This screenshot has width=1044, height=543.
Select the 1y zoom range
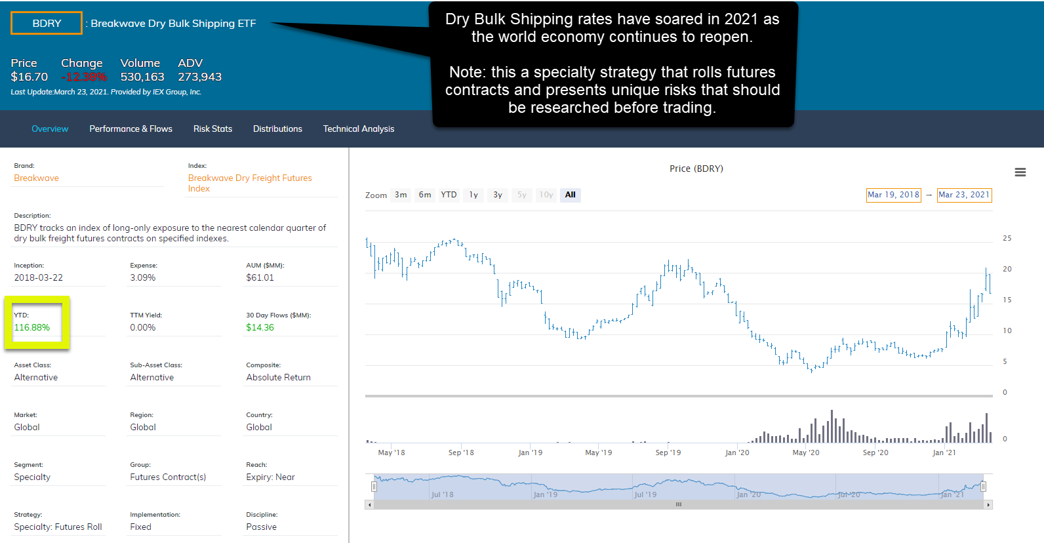click(473, 195)
